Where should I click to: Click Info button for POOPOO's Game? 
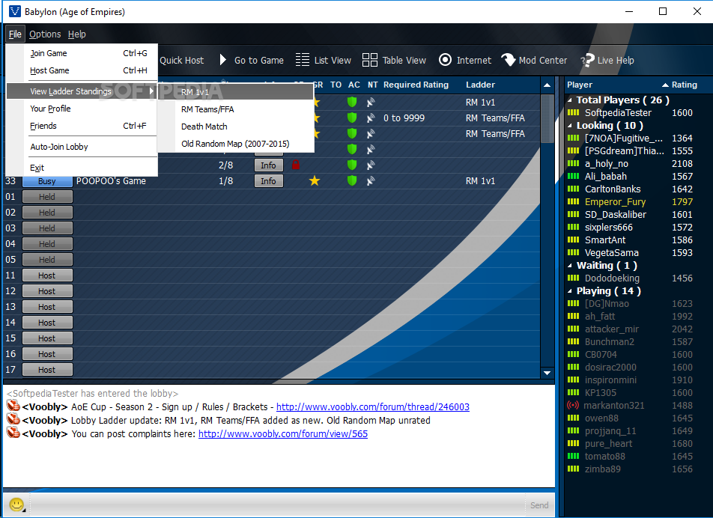click(268, 181)
